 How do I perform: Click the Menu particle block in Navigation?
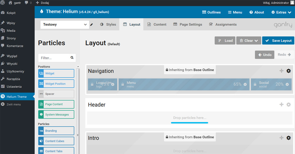[x=184, y=84]
